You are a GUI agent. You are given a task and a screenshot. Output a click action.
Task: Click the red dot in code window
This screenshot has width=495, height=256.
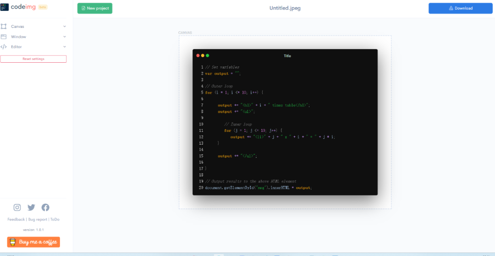click(198, 55)
